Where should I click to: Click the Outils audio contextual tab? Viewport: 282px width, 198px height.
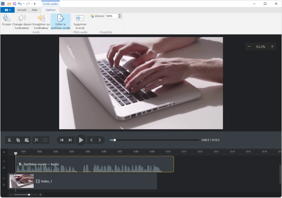pyautogui.click(x=50, y=4)
